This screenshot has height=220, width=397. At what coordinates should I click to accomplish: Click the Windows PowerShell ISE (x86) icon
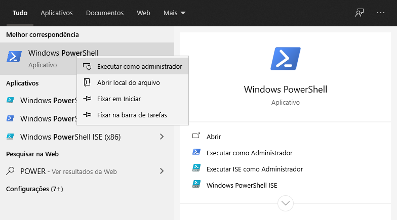[x=10, y=137]
